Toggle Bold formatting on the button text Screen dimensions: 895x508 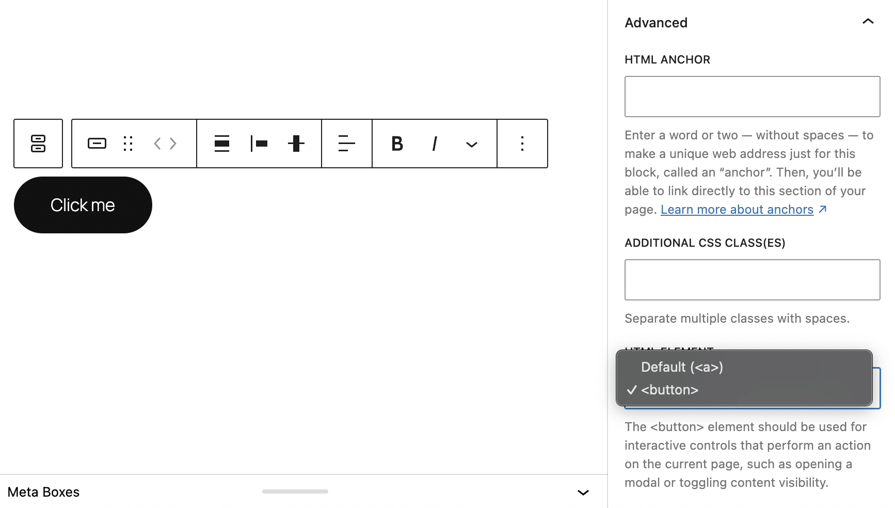click(396, 144)
